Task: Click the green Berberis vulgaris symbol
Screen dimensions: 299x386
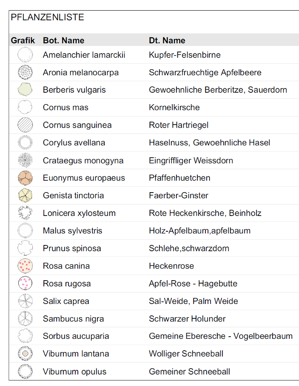Action: (x=25, y=90)
